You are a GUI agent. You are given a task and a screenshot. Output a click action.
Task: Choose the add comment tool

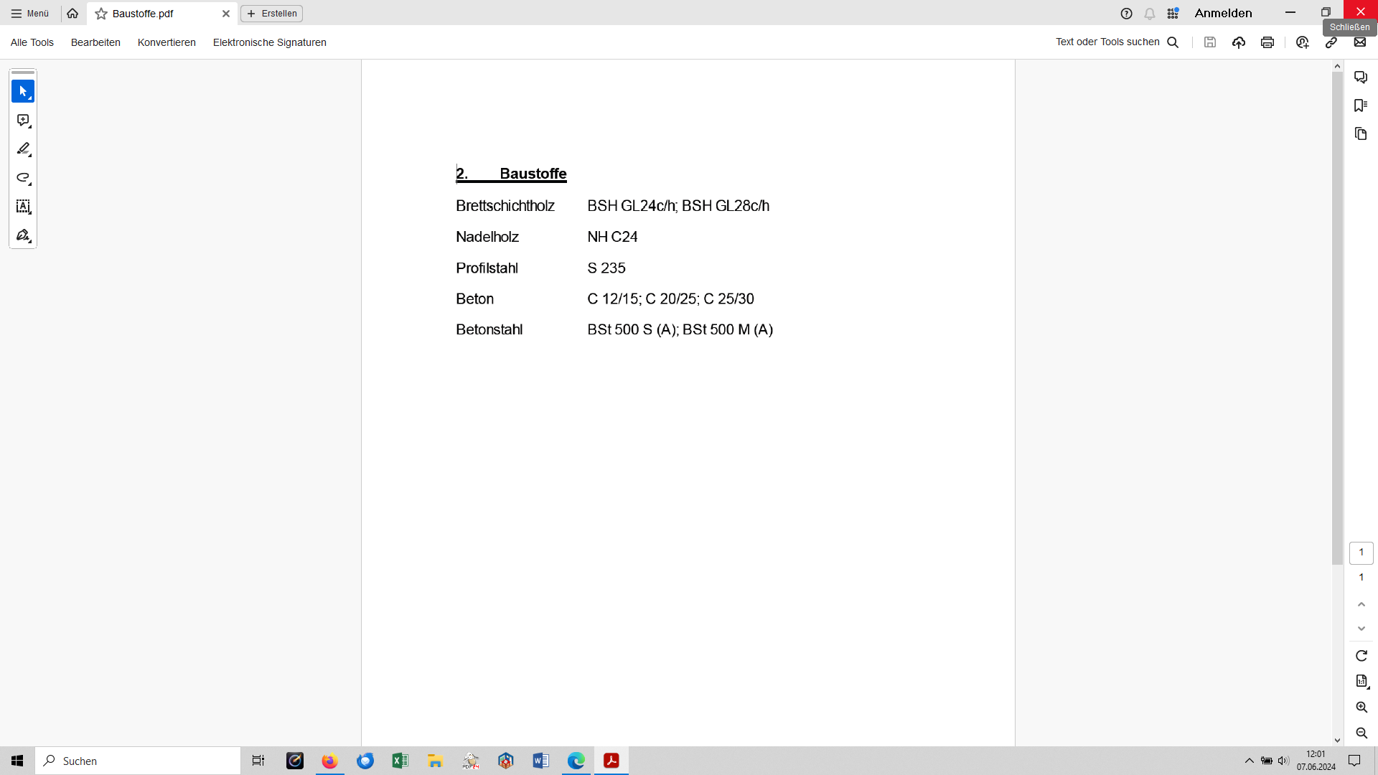coord(23,121)
